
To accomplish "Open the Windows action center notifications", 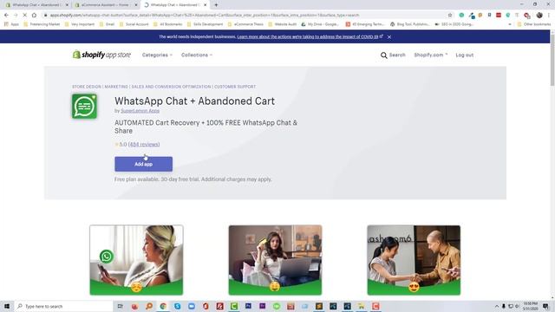I will [x=545, y=306].
